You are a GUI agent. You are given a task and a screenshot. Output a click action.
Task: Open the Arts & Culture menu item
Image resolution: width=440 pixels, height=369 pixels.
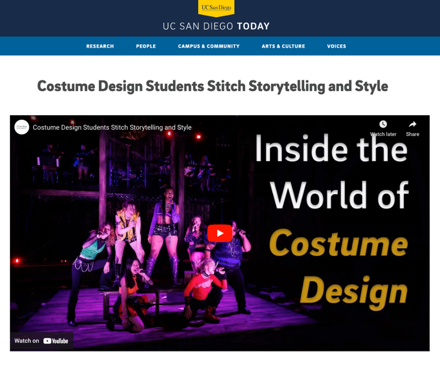click(x=283, y=46)
